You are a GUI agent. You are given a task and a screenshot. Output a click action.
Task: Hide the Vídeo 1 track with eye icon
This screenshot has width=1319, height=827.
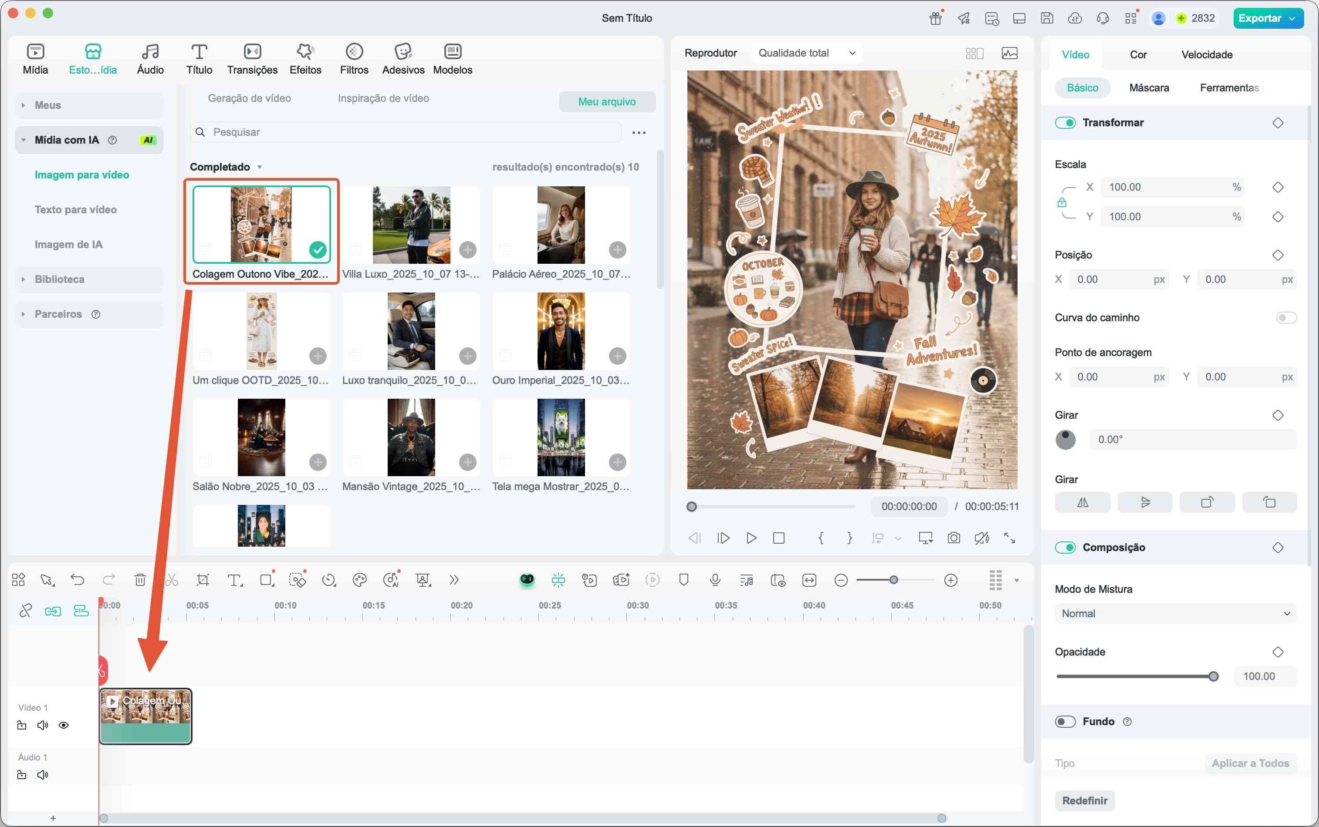(x=64, y=725)
